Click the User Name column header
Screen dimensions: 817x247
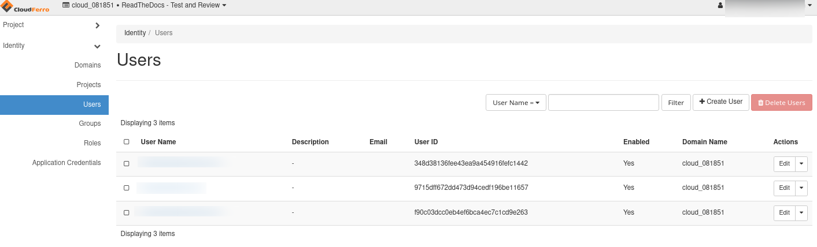158,142
